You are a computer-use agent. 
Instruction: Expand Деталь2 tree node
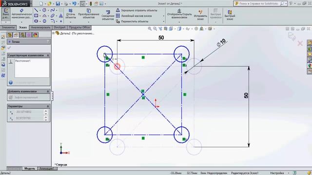53,34
